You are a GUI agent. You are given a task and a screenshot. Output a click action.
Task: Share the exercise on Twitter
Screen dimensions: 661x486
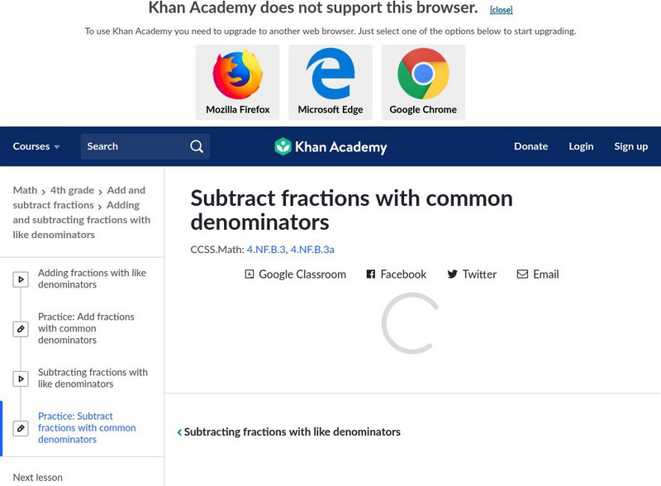472,274
